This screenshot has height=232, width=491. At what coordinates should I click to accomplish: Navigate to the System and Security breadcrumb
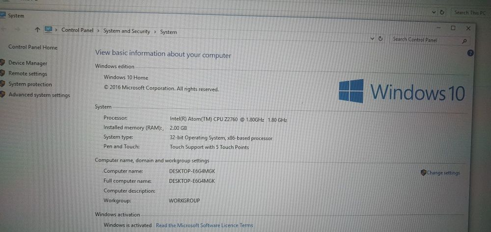point(127,31)
